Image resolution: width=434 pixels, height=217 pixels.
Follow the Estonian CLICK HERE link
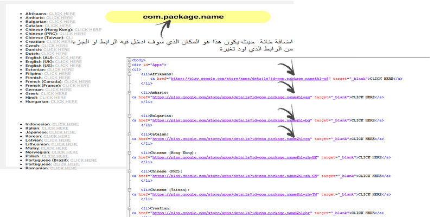click(61, 70)
